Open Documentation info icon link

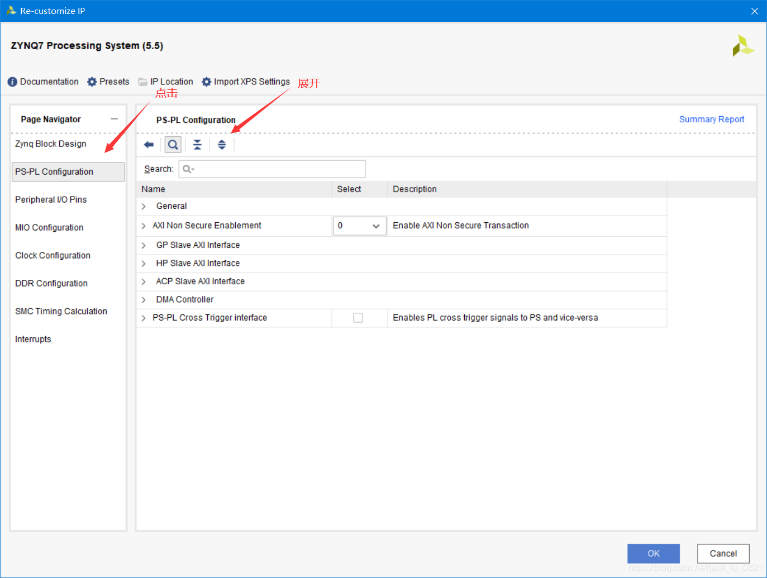click(x=43, y=82)
